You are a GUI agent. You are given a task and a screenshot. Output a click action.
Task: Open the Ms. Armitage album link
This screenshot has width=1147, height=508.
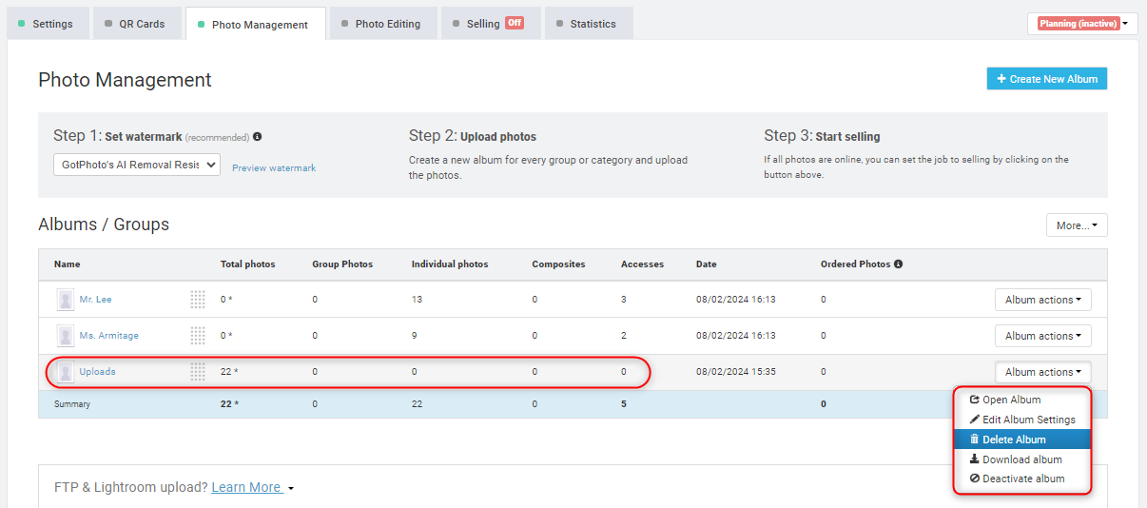pos(108,336)
